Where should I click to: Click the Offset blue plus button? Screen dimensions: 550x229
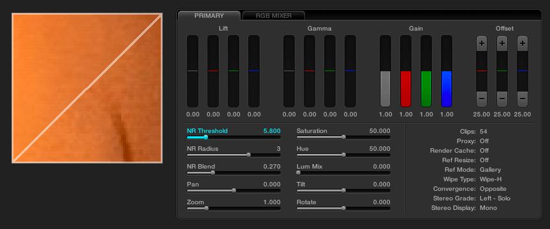[x=523, y=43]
